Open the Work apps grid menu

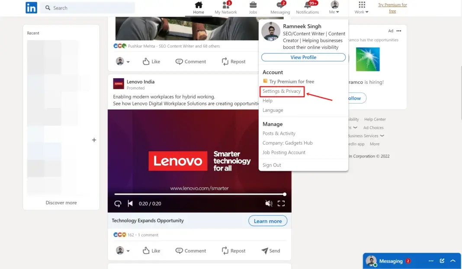pyautogui.click(x=362, y=8)
